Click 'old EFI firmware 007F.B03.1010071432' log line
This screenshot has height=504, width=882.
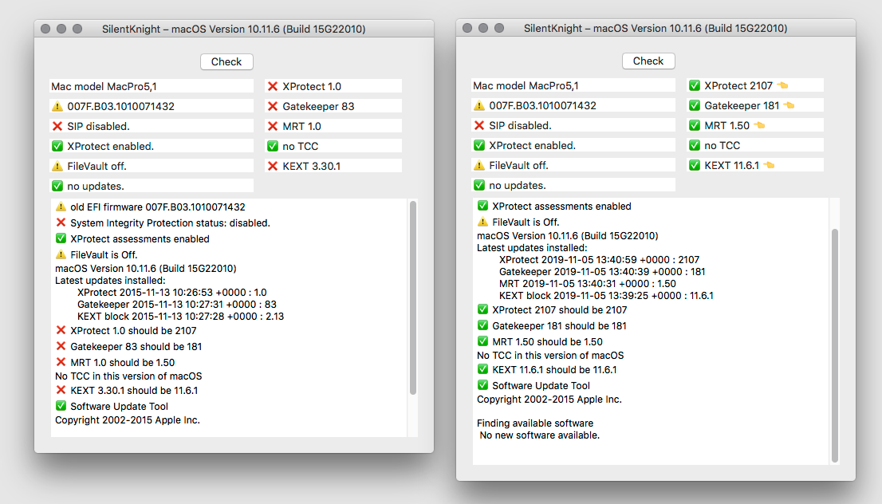pyautogui.click(x=151, y=207)
